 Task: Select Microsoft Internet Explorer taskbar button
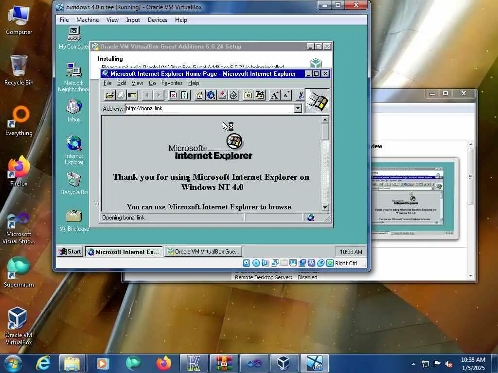click(124, 252)
